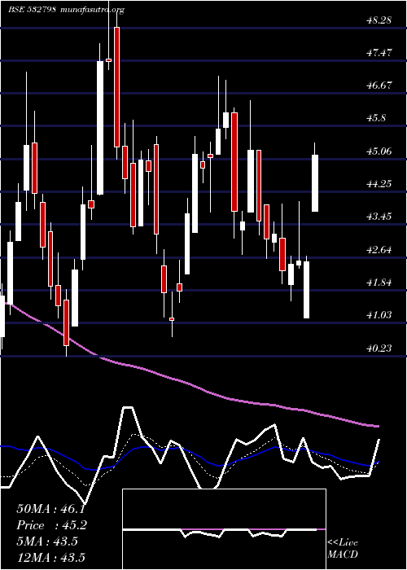
Task: Click the tall red candlestick at 48.28
Action: [x=116, y=87]
